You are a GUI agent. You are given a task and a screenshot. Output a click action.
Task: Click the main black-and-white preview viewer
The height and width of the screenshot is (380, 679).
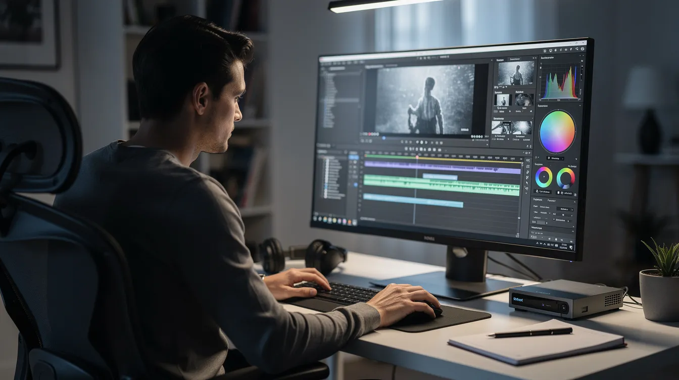[x=424, y=100]
